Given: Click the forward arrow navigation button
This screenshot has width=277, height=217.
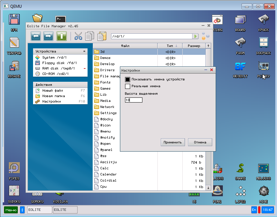Looking at the screenshot, I should [49, 36].
